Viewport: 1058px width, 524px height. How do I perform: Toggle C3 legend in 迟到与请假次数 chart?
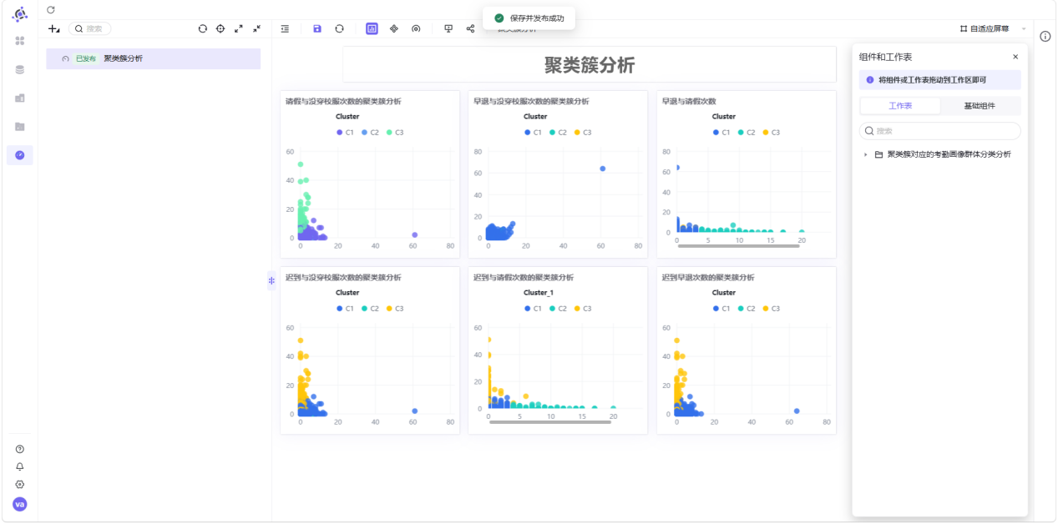point(583,309)
